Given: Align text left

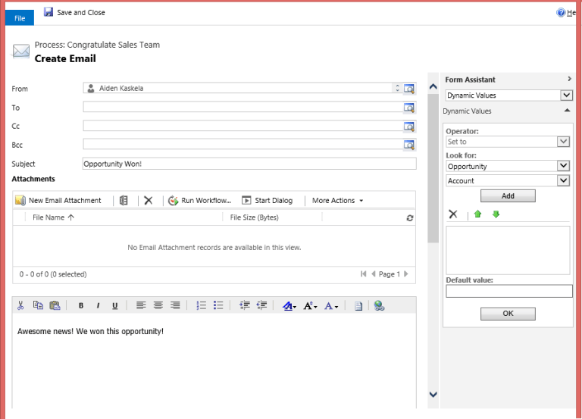Looking at the screenshot, I should [x=141, y=305].
